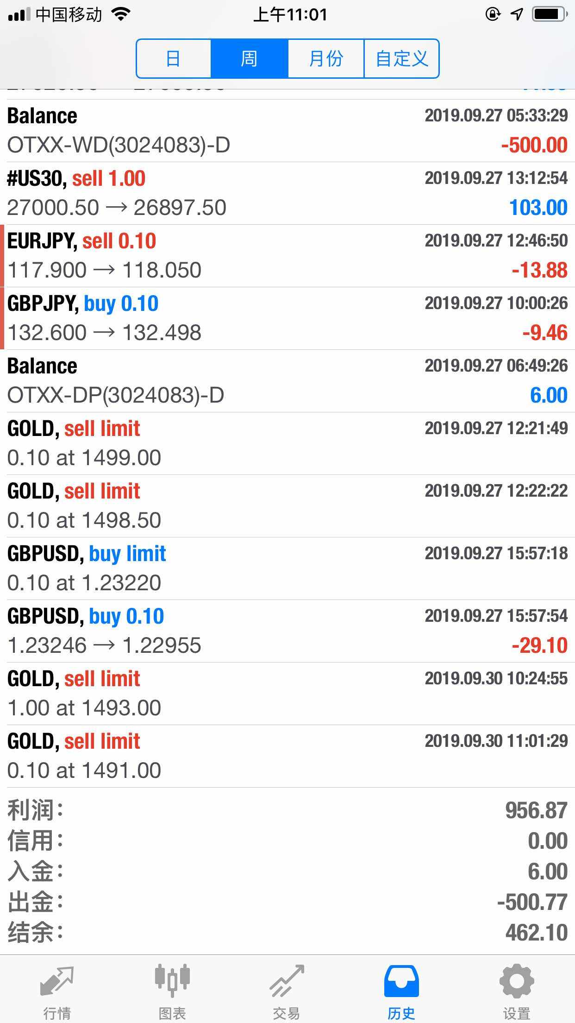The height and width of the screenshot is (1023, 575).
Task: Open the Chart (图表) candlestick icon
Action: pos(172,982)
